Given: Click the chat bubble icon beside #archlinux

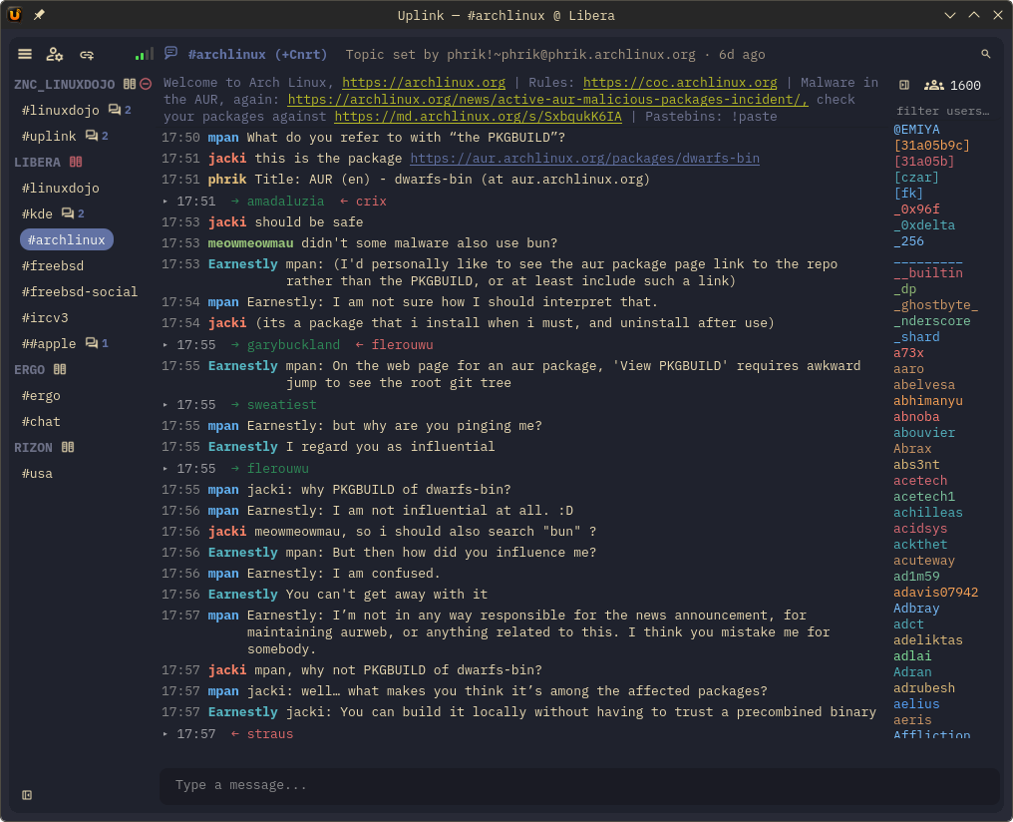Looking at the screenshot, I should tap(170, 53).
